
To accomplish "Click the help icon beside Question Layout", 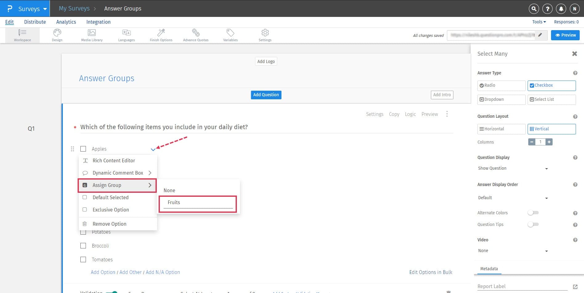I will click(575, 117).
